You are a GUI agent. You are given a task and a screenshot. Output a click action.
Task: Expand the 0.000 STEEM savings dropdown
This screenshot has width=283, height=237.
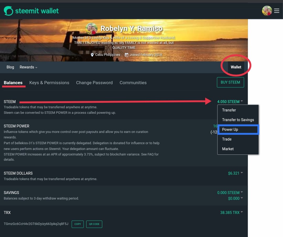[x=230, y=192]
